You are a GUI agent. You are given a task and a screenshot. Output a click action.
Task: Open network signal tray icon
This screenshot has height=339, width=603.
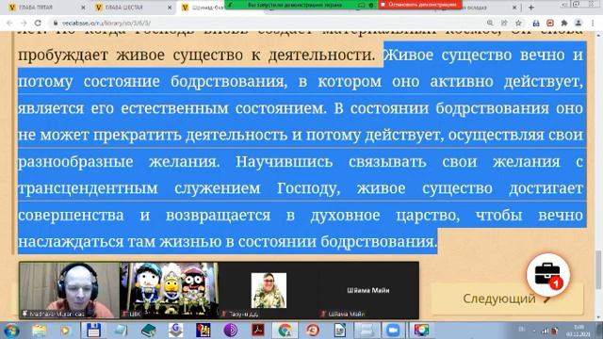pos(546,331)
